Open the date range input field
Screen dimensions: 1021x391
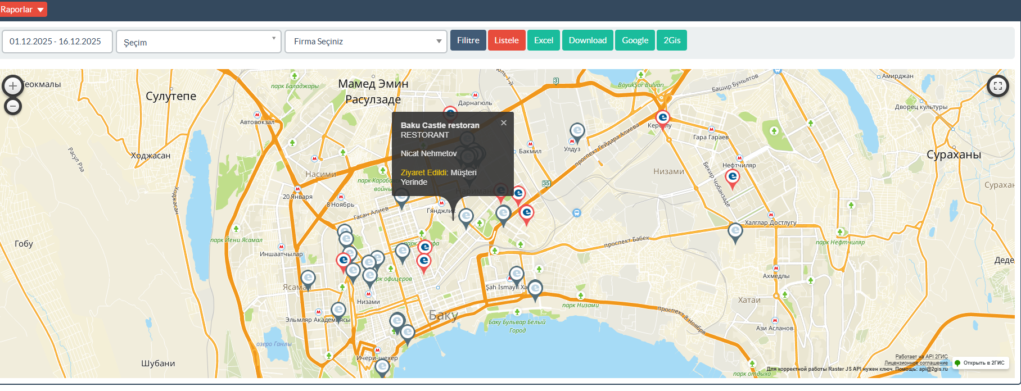(57, 42)
